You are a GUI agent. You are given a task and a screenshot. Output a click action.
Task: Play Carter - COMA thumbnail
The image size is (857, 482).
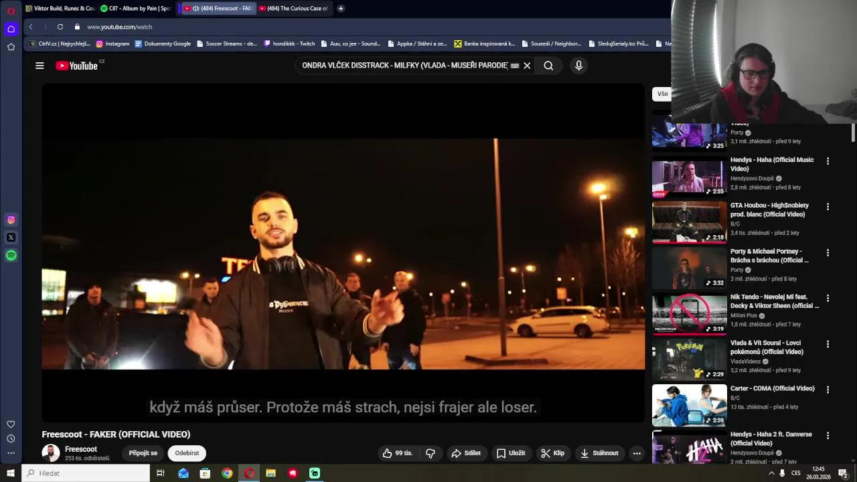(x=689, y=405)
